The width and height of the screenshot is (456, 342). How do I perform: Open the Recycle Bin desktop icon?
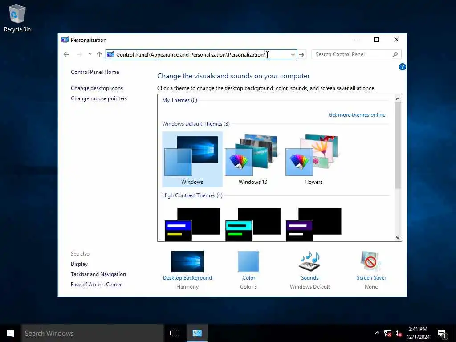click(17, 18)
